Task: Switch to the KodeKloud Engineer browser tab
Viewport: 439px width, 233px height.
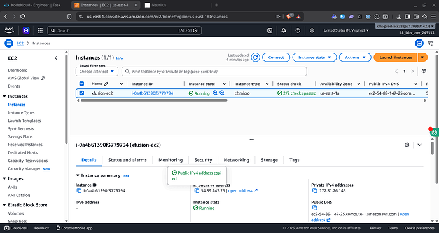Action: (36, 5)
